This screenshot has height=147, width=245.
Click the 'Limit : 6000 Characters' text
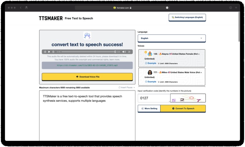point(169,63)
